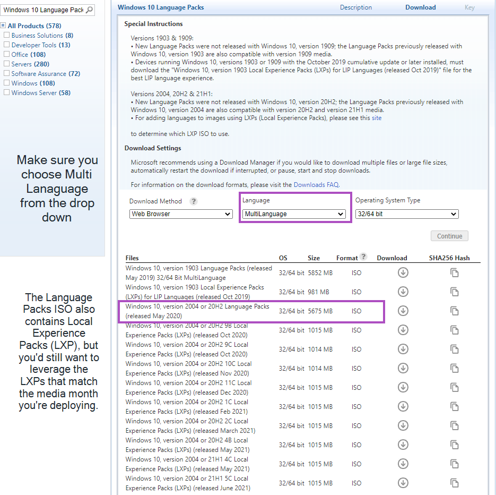The width and height of the screenshot is (496, 495).
Task: Open the Download Method dropdown
Action: (181, 214)
